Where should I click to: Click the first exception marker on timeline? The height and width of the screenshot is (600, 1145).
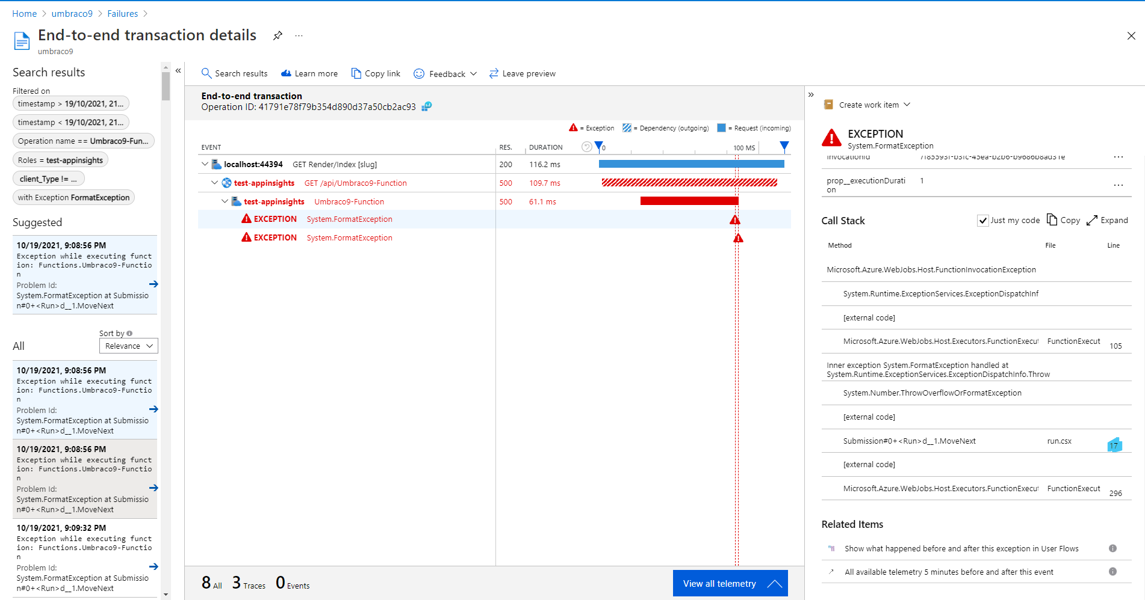[x=735, y=220]
